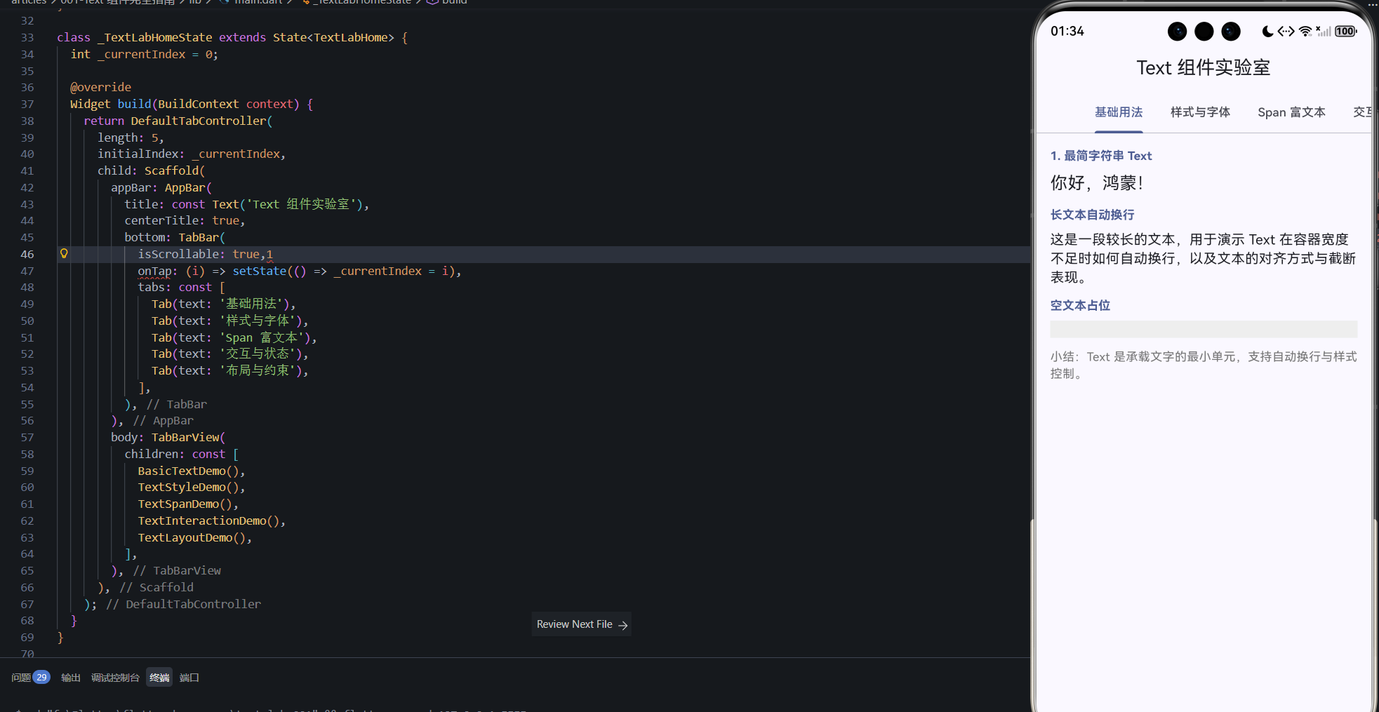Tap the phone clock showing 01:34
Viewport: 1379px width, 712px height.
click(x=1067, y=32)
